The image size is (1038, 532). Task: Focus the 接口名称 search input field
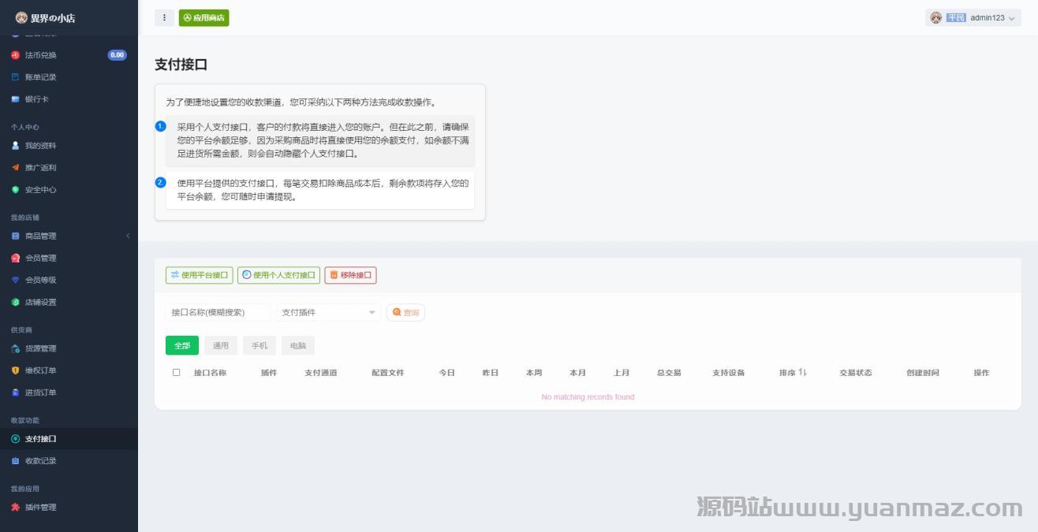click(218, 313)
